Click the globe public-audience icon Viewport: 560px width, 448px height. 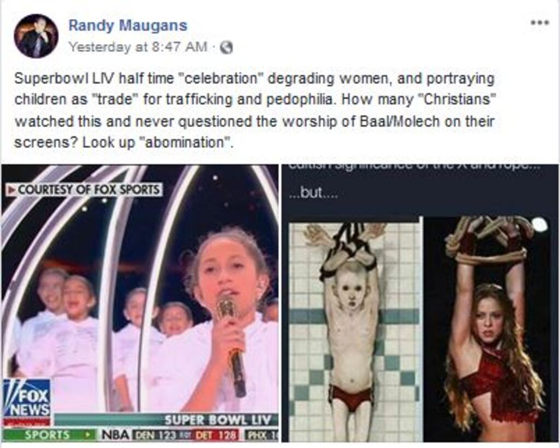tap(226, 47)
